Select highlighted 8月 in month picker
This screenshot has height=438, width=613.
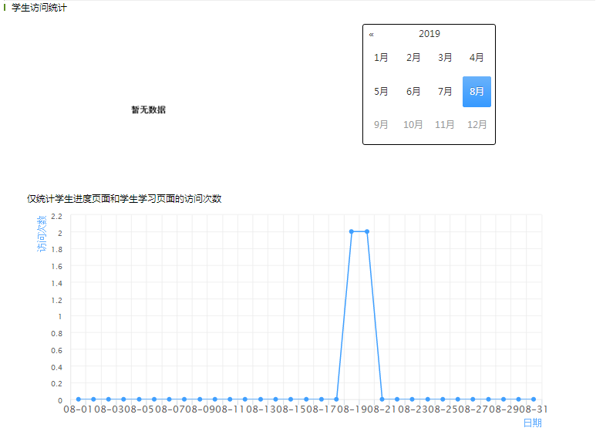(x=477, y=92)
